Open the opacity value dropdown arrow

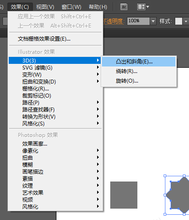[x=153, y=21]
